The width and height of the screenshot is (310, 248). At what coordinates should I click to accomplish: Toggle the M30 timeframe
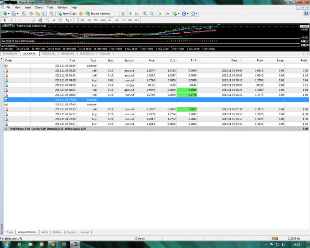(103, 20)
